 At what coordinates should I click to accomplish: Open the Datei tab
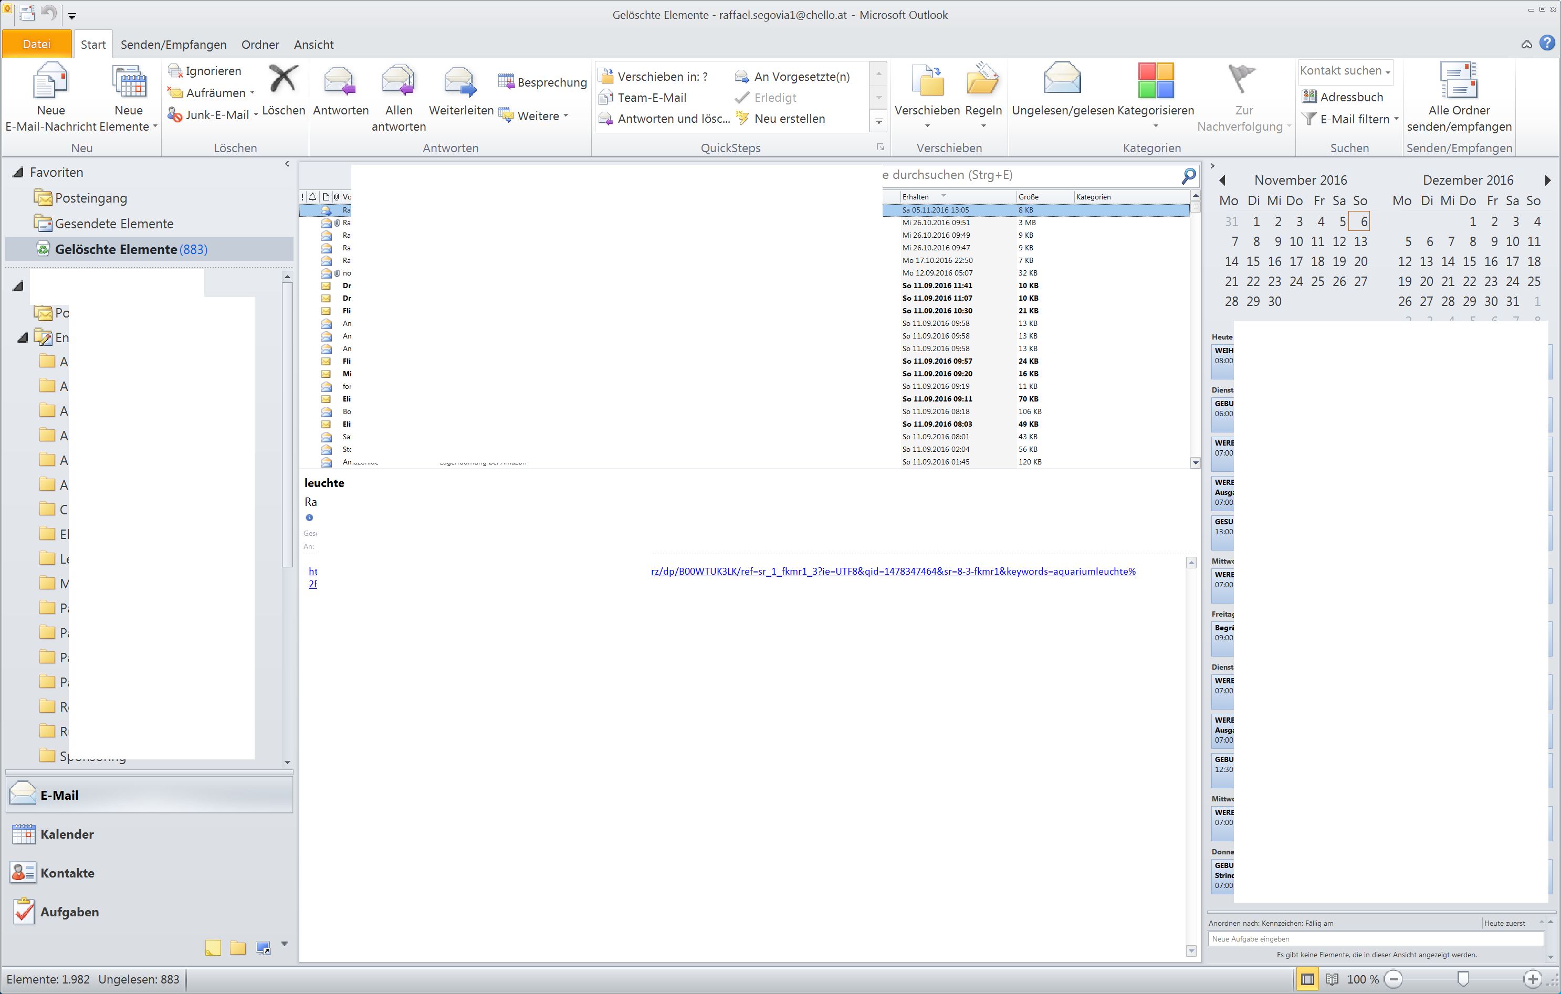click(36, 45)
